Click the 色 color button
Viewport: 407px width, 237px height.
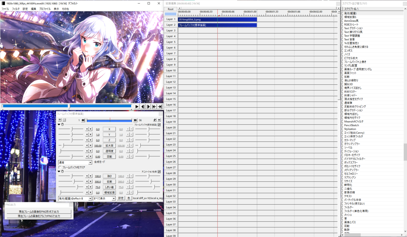tap(129, 198)
